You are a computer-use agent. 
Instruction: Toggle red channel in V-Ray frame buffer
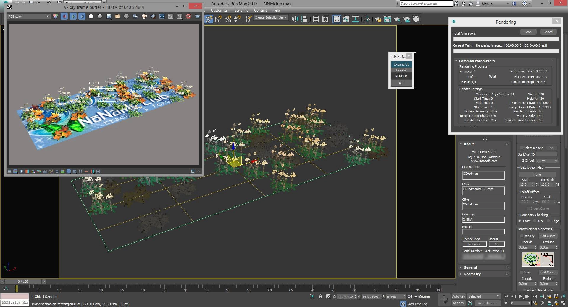[64, 17]
